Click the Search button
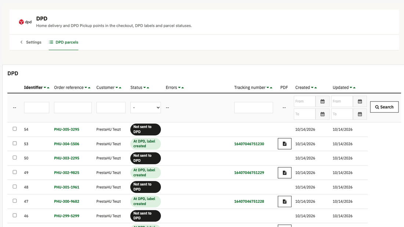The width and height of the screenshot is (404, 227). point(384,107)
